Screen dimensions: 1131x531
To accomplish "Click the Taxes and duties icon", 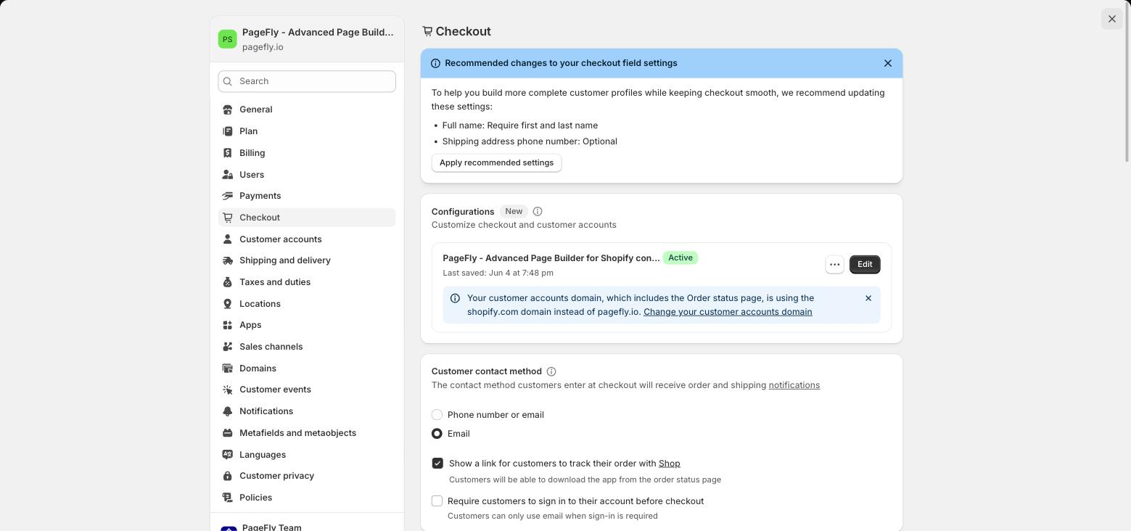I will [228, 282].
